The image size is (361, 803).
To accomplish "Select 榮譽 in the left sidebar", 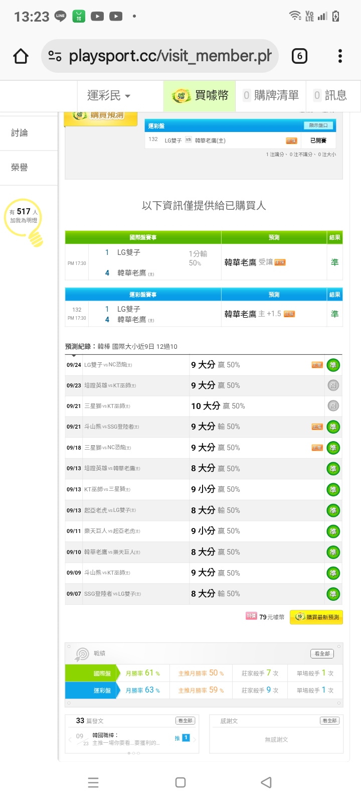I will click(20, 168).
